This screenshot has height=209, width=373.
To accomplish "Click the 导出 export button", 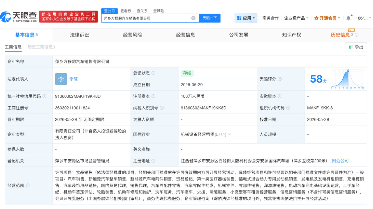I will pos(356,47).
